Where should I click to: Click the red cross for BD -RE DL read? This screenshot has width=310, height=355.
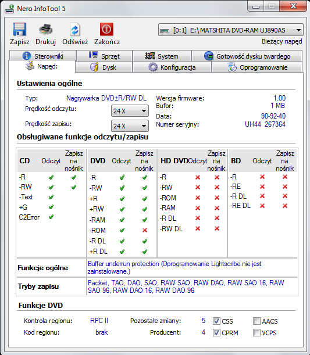(262, 206)
